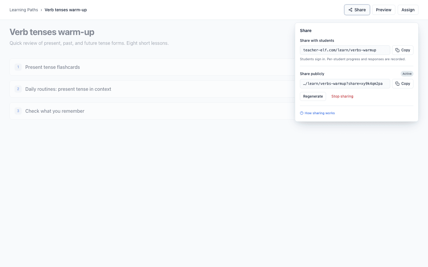Click the path description about eight short lessons
The width and height of the screenshot is (428, 267).
(89, 43)
